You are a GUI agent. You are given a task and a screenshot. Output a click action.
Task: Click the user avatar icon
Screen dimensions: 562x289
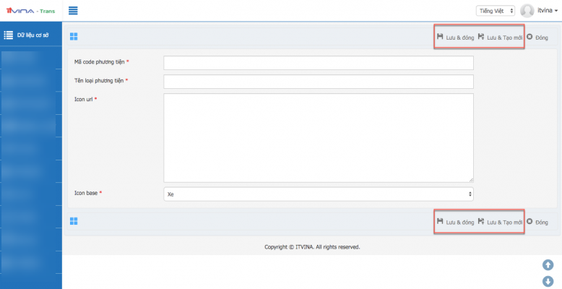click(x=527, y=10)
